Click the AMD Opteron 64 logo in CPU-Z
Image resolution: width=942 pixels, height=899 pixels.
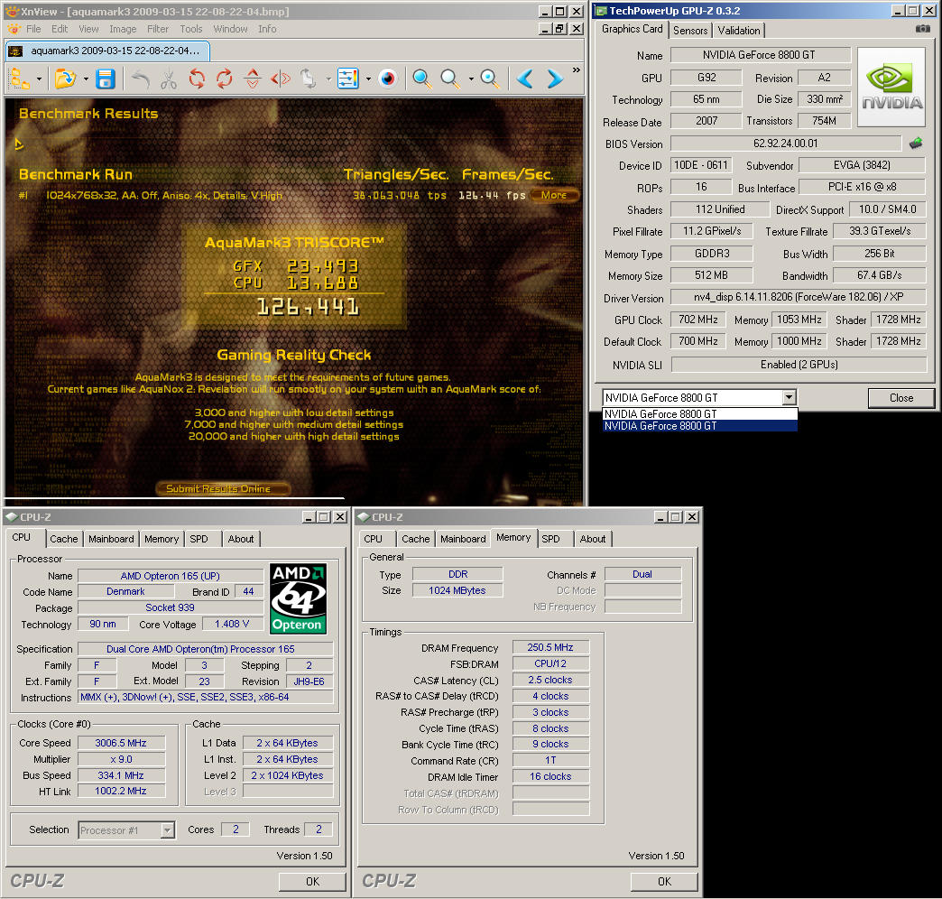coord(298,598)
